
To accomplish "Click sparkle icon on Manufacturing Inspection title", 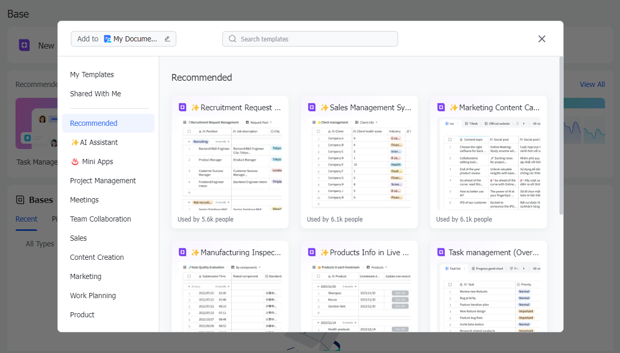I will [195, 253].
